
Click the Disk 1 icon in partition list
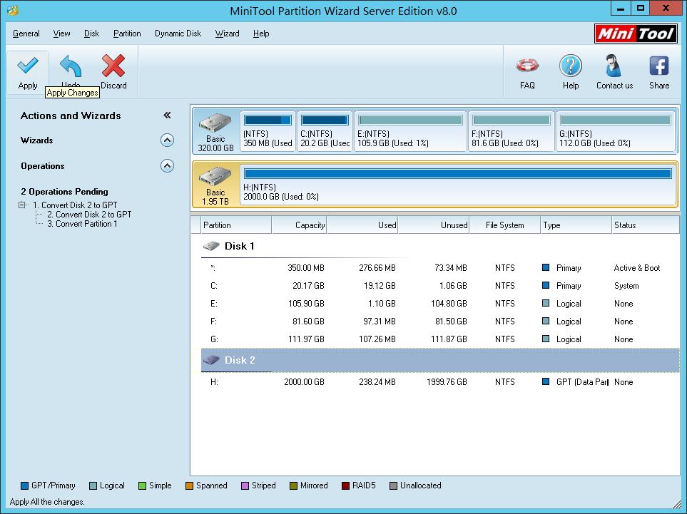211,246
